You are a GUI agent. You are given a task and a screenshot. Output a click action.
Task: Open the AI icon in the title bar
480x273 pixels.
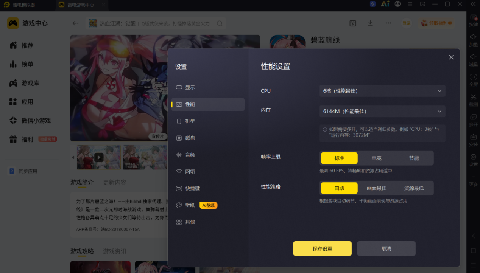point(385,4)
